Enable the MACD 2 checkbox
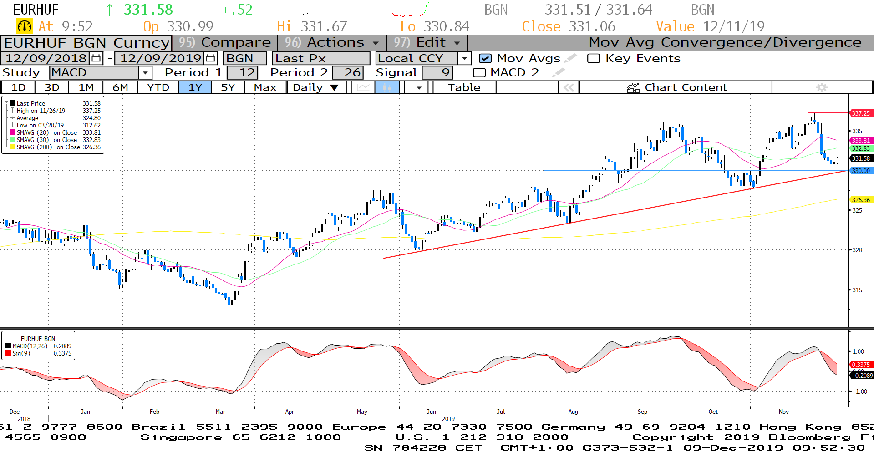The width and height of the screenshot is (874, 473). [479, 72]
